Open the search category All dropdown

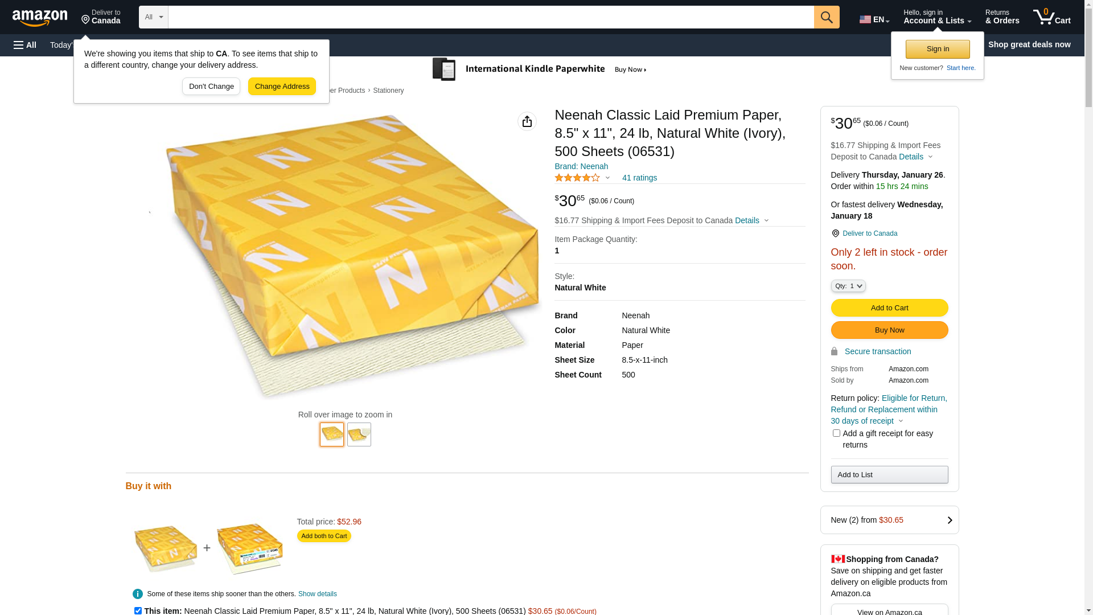(x=154, y=17)
